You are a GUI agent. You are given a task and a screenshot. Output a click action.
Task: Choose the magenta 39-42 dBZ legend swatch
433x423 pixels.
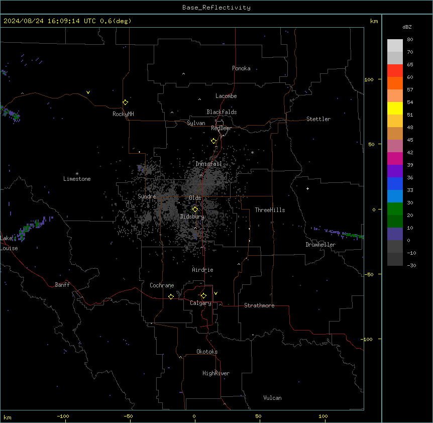(x=395, y=158)
